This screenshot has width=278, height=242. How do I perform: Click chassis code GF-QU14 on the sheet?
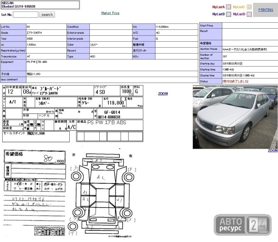point(112,112)
